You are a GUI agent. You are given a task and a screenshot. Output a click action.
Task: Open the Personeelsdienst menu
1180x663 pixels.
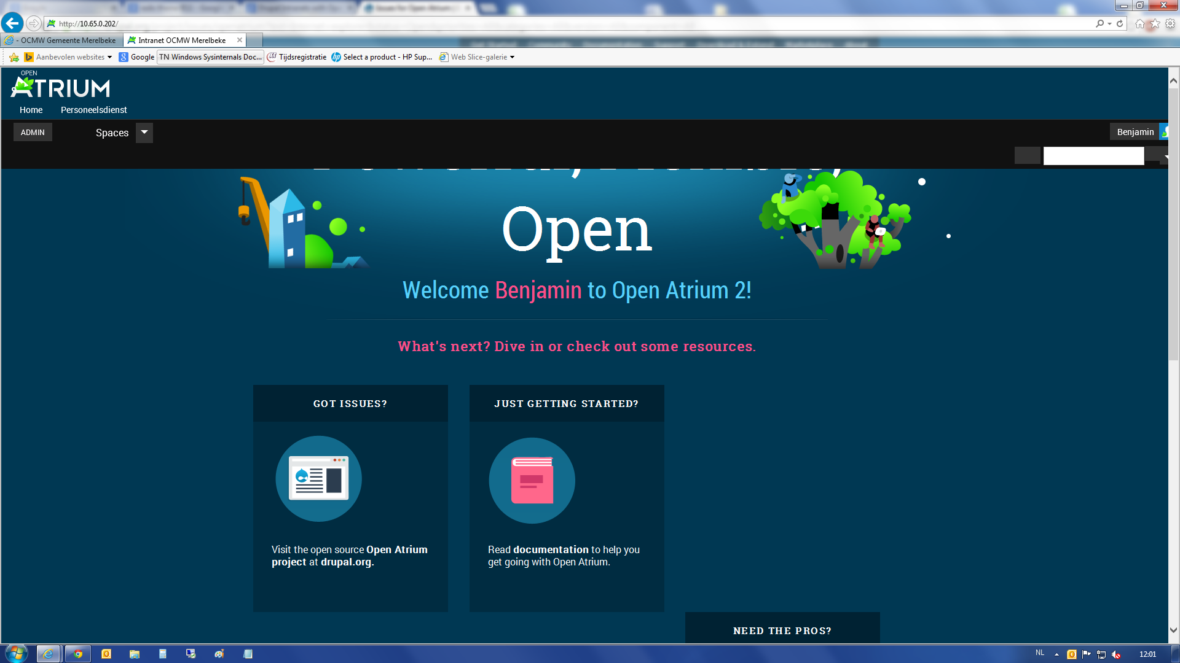click(93, 110)
